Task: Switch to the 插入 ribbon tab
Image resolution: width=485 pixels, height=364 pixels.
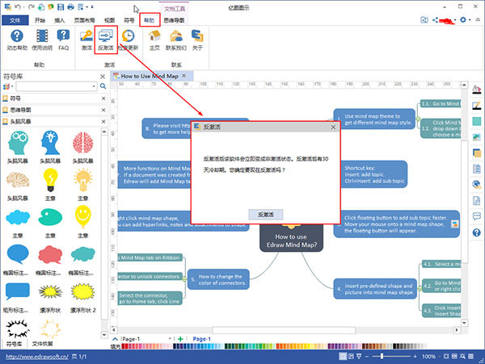Action: [59, 20]
